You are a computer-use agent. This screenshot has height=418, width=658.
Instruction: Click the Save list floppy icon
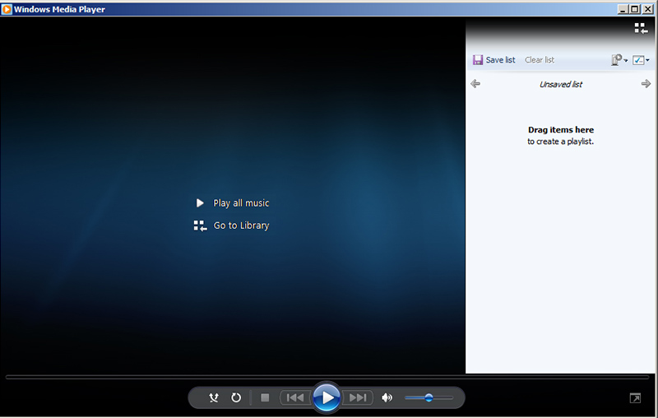pos(478,60)
